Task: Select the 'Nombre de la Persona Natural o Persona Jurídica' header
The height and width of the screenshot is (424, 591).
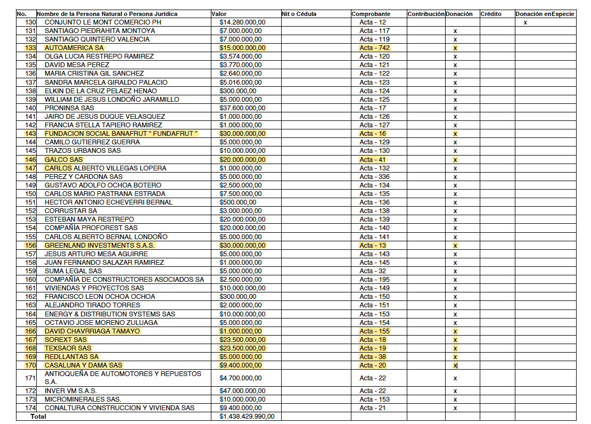Action: [107, 14]
